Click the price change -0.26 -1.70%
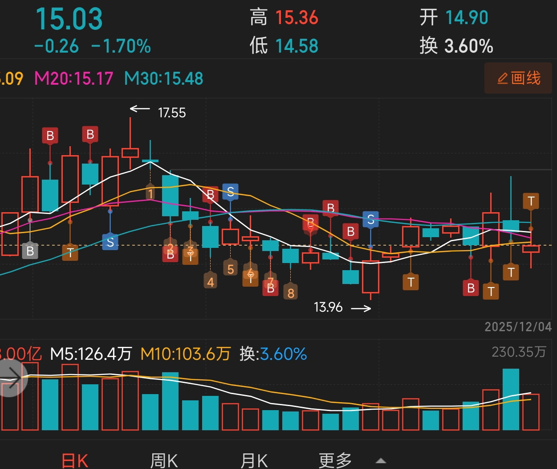 tap(93, 46)
